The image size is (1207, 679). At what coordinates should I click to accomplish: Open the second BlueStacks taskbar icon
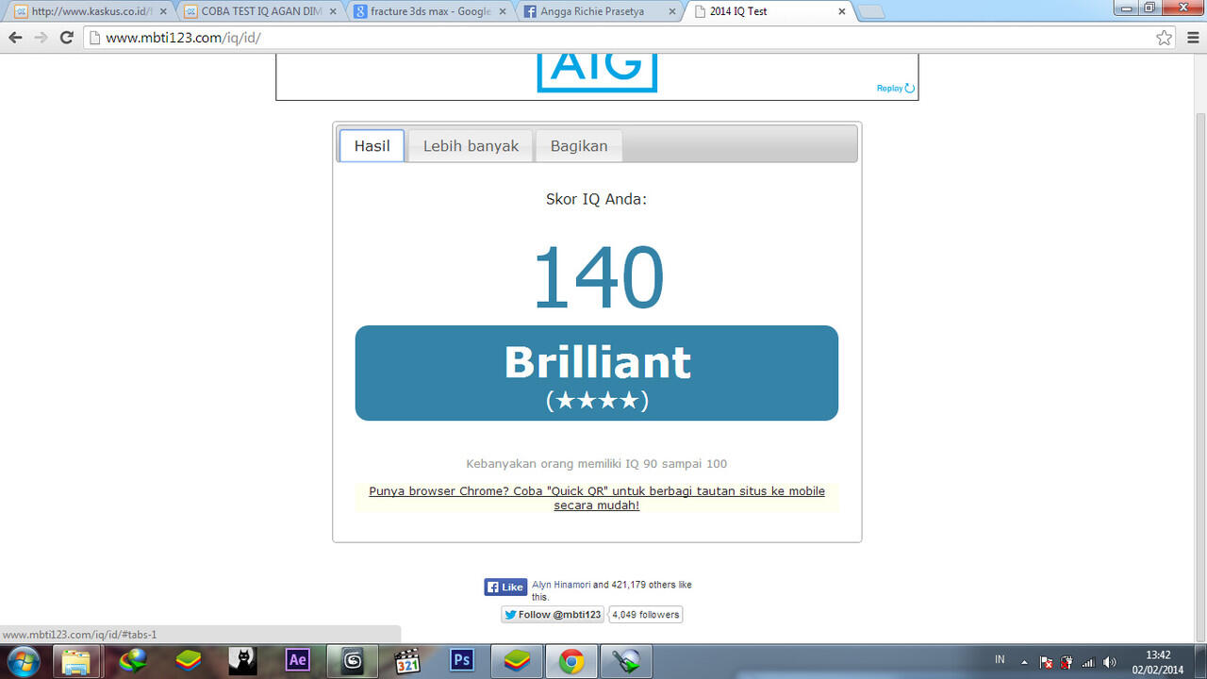tap(517, 661)
